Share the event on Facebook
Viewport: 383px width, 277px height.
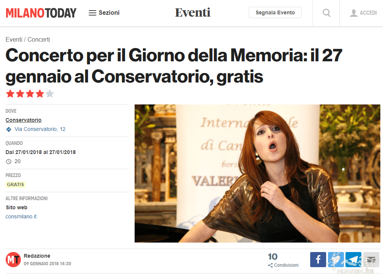[318, 260]
